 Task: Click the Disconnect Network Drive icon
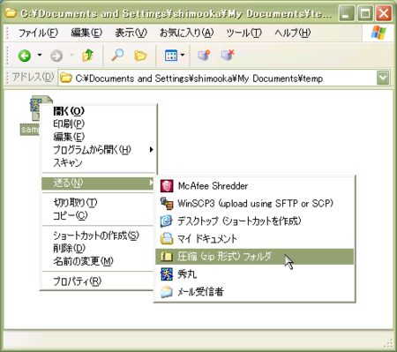(x=228, y=55)
